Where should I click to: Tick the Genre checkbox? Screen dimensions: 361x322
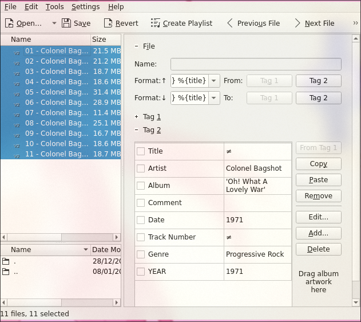[x=141, y=254]
